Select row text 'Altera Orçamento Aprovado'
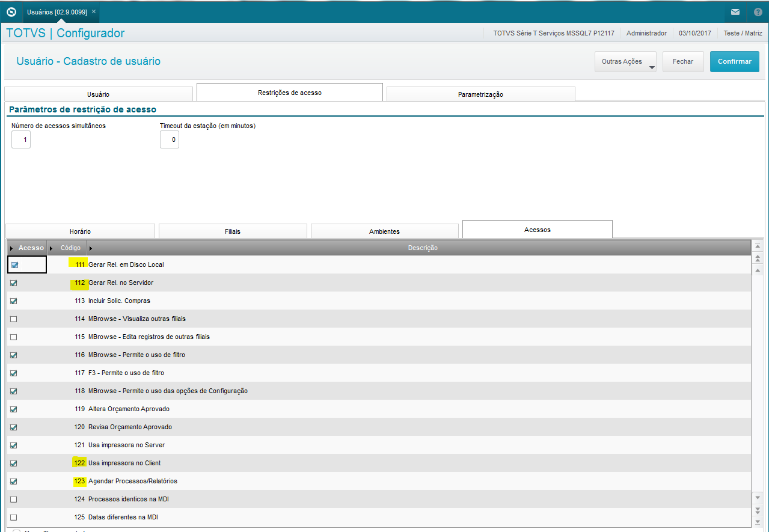The width and height of the screenshot is (769, 532). point(129,409)
